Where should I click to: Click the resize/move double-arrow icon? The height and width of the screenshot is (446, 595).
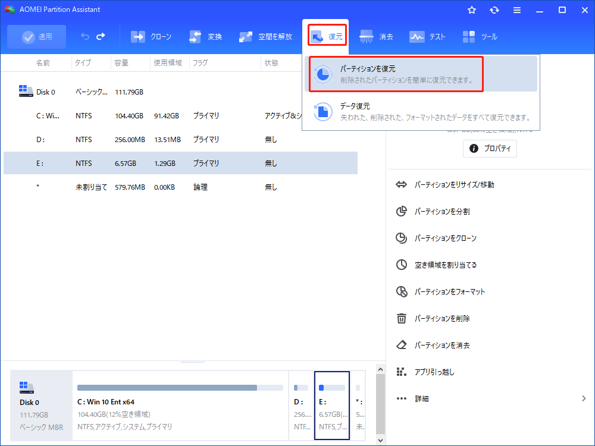402,185
